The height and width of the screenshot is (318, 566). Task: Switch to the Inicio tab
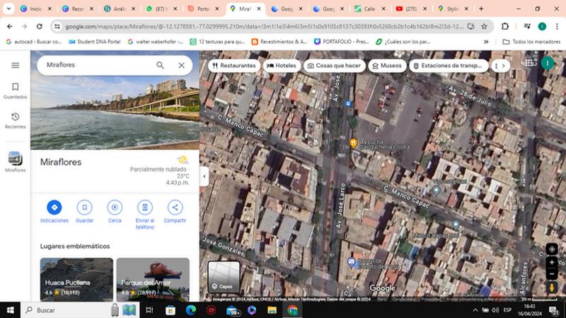[36, 8]
